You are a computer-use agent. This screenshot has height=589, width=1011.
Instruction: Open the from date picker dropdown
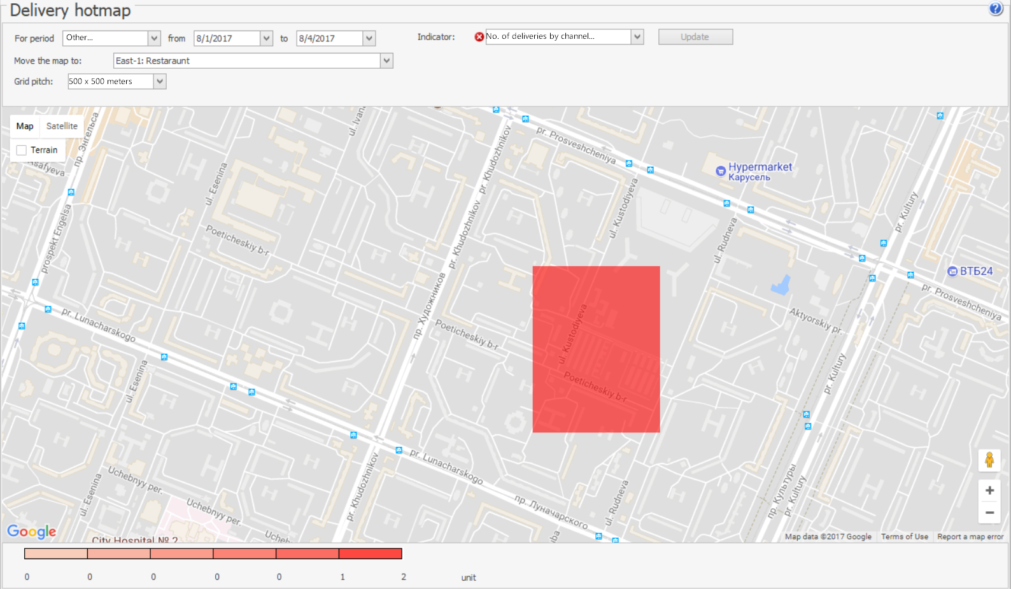267,38
